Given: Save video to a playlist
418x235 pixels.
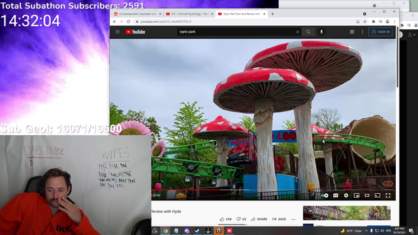Looking at the screenshot, I should click(x=279, y=219).
